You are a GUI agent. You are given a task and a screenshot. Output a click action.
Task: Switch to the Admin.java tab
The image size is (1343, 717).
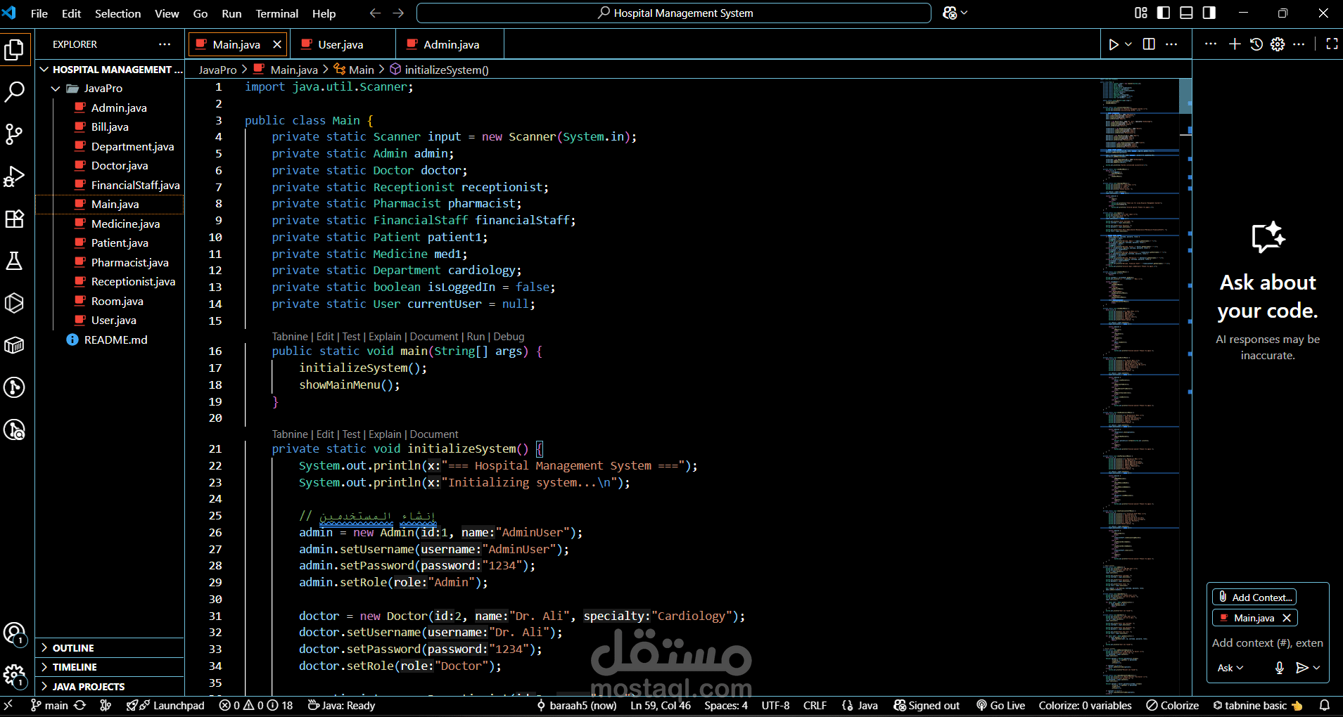[451, 44]
